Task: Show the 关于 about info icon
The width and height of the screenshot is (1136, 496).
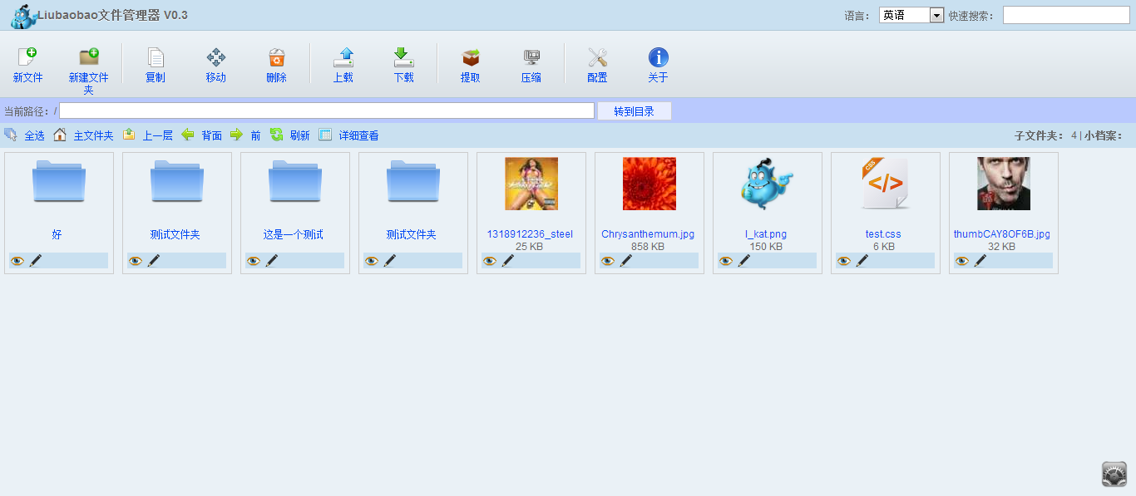Action: click(659, 57)
